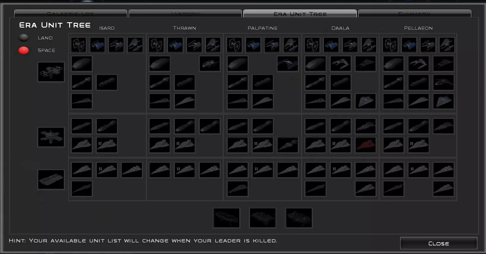Click the third cruiser in Thrawn's middle tier
Viewport: 486px width, 254px height.
click(x=210, y=126)
